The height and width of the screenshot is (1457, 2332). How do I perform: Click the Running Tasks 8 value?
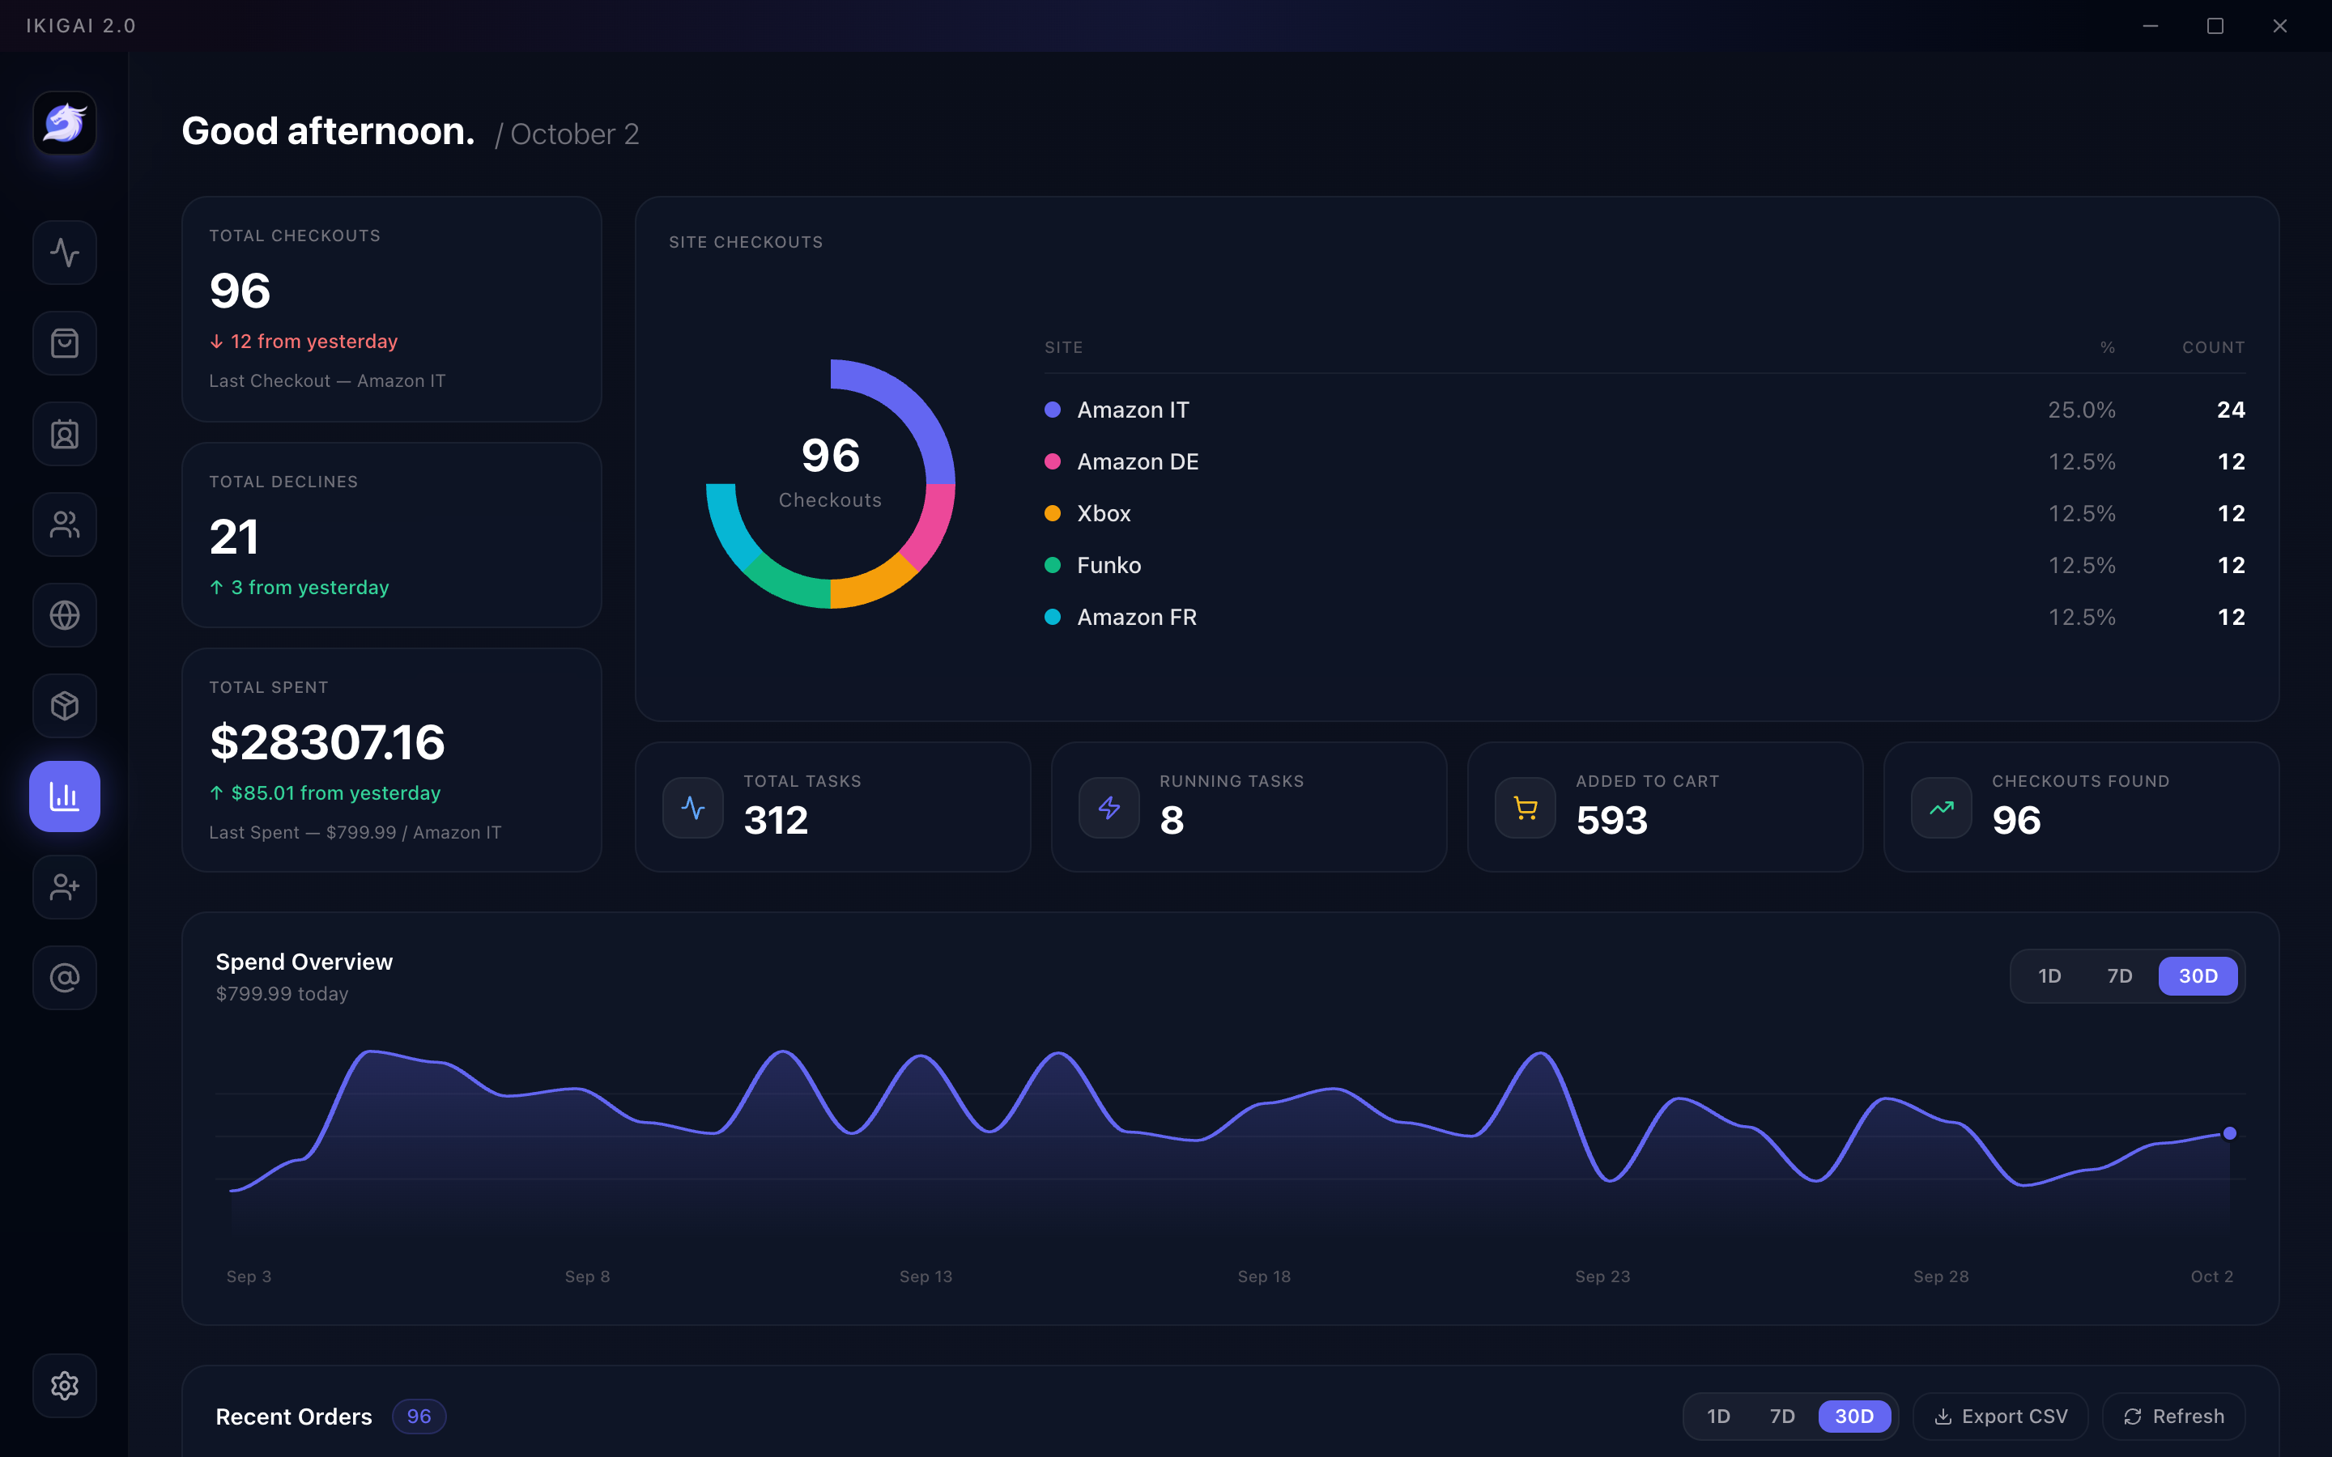[1172, 820]
